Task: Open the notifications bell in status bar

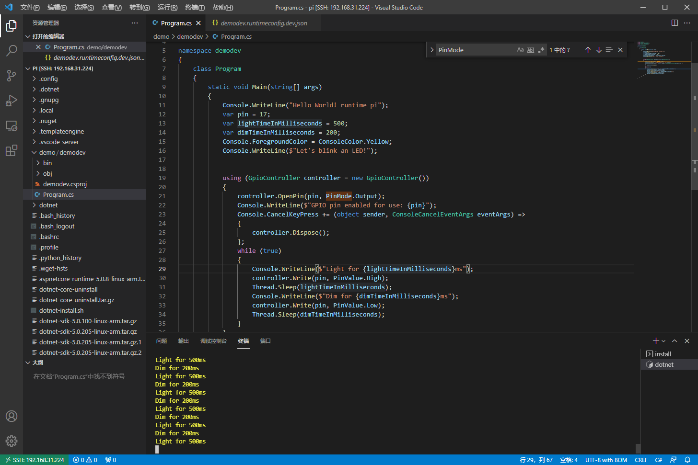Action: pos(687,460)
